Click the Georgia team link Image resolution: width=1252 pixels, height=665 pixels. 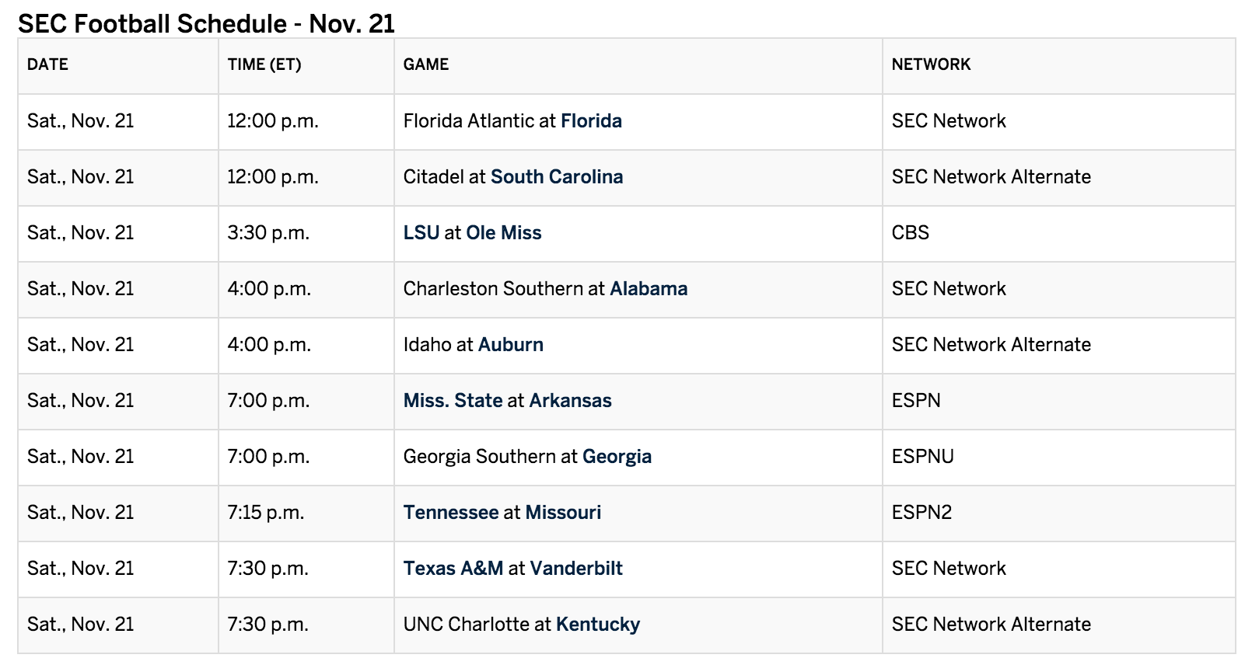[x=617, y=457]
